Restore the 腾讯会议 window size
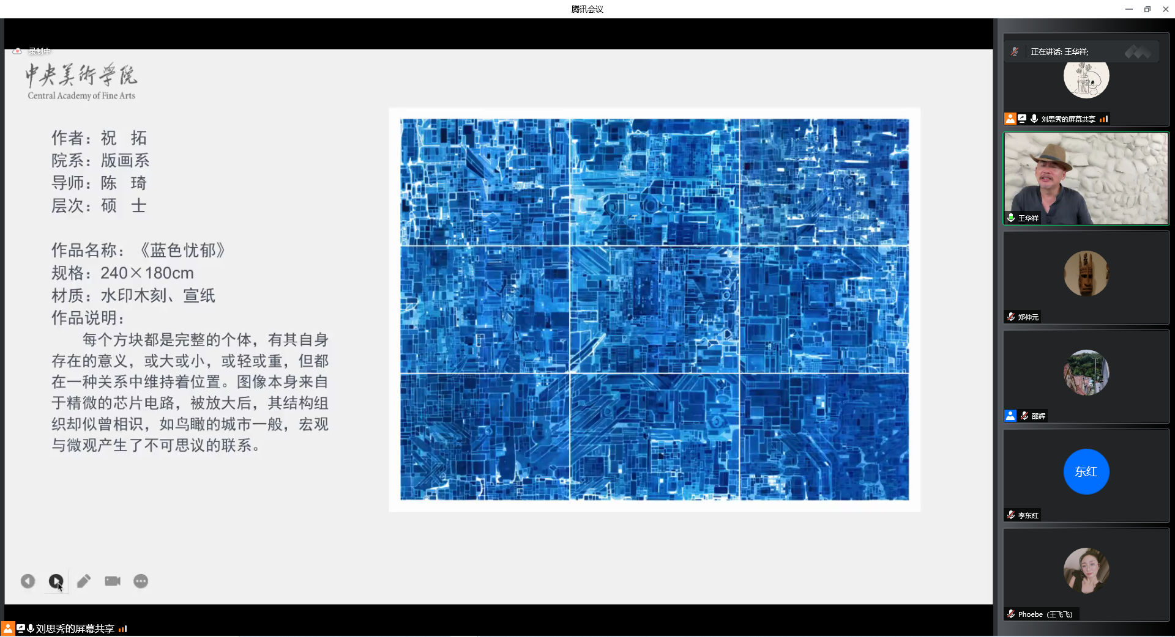The height and width of the screenshot is (637, 1175). [1147, 9]
